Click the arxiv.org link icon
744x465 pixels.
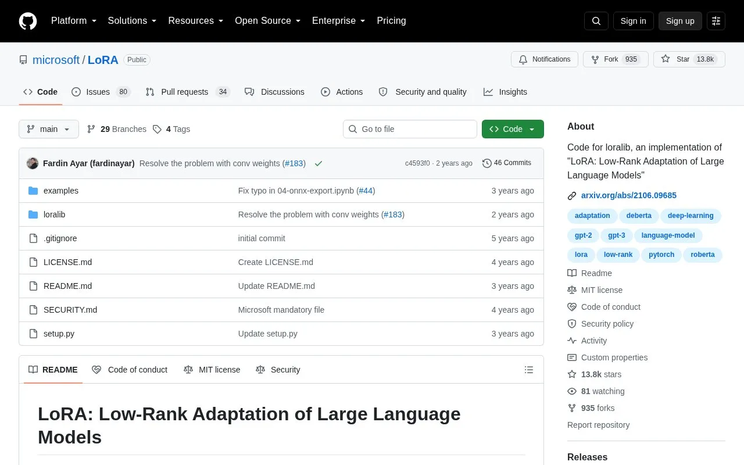click(x=572, y=196)
